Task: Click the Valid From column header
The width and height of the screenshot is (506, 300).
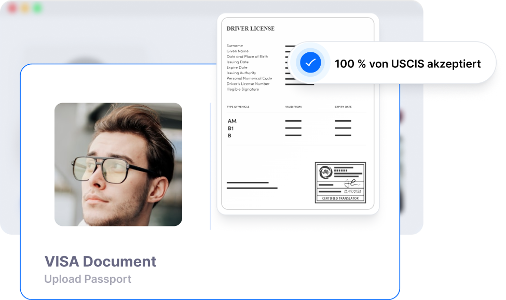Action: (293, 107)
